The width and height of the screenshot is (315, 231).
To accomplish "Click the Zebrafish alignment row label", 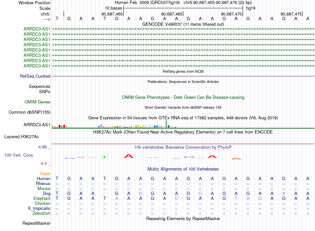I will [x=41, y=213].
